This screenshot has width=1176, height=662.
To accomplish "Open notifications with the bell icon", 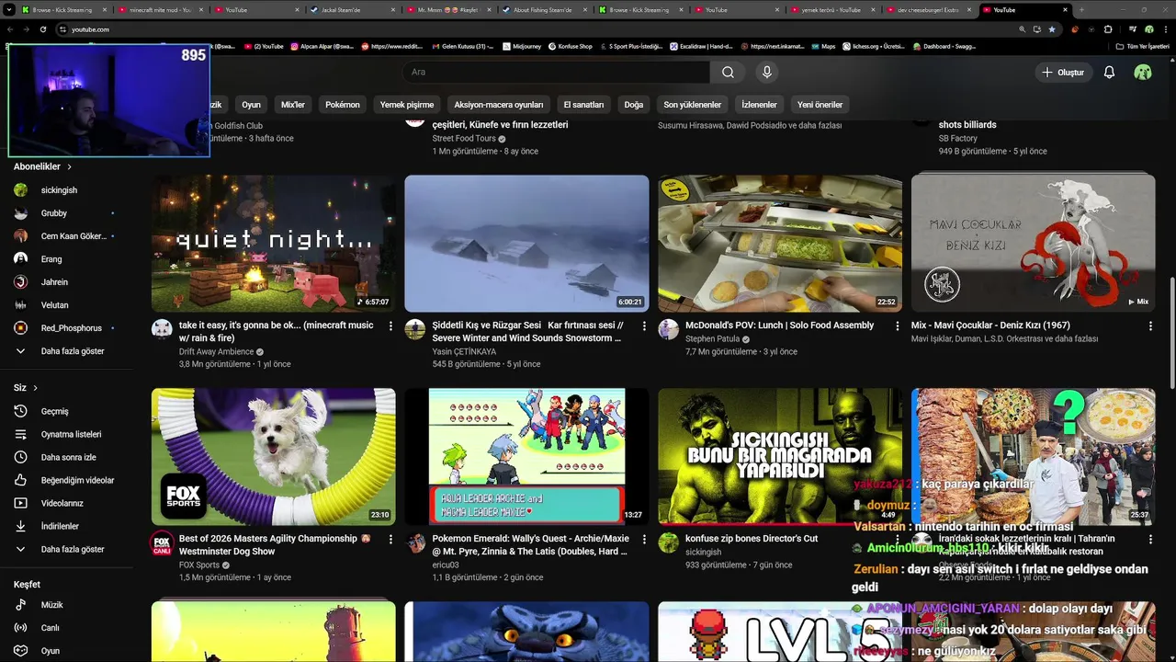I will tap(1109, 72).
